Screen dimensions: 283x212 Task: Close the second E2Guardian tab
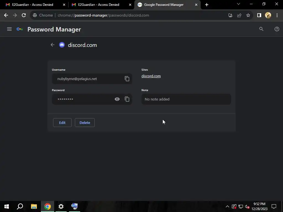click(x=130, y=5)
